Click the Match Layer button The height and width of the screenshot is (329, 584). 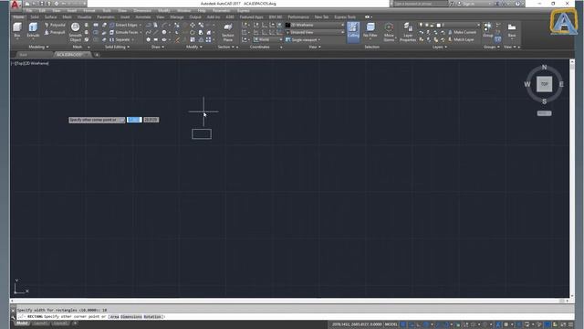(461, 39)
